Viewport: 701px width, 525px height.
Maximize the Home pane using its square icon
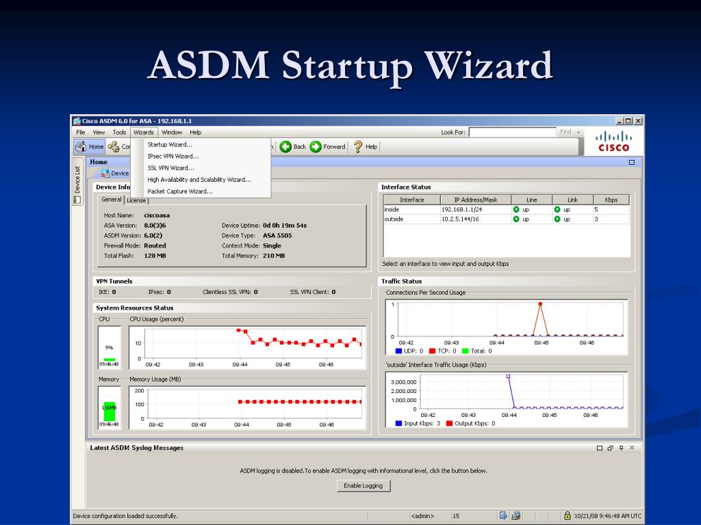[632, 163]
